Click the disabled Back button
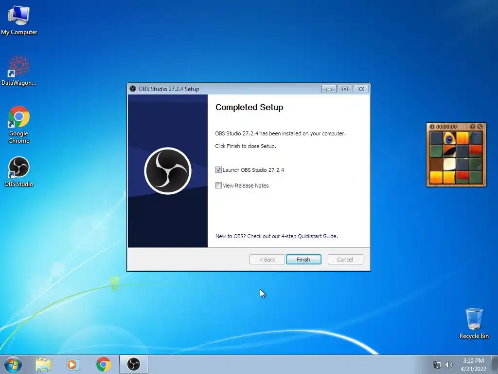Screen dimensions: 498x374 pos(267,260)
